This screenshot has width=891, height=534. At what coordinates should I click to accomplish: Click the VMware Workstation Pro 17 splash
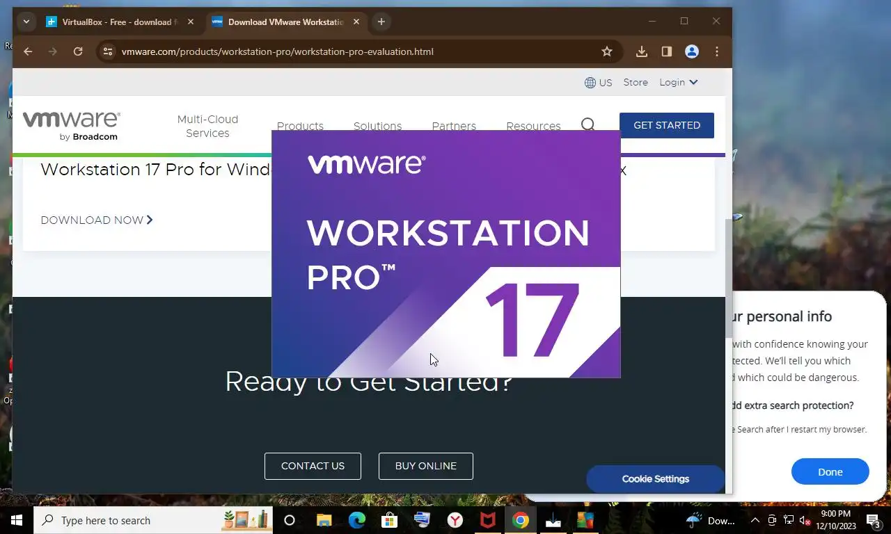[446, 254]
